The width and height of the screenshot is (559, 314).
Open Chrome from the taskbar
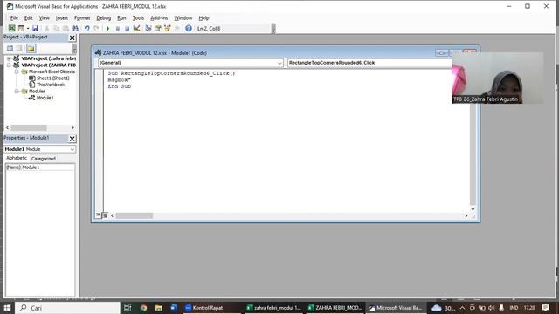143,308
